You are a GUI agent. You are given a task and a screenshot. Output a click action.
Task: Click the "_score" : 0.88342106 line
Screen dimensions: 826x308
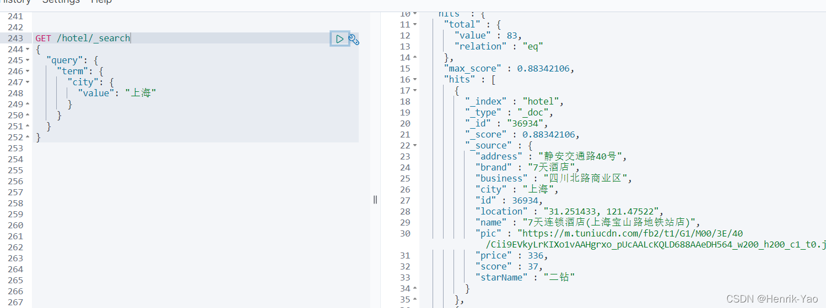[x=522, y=134]
